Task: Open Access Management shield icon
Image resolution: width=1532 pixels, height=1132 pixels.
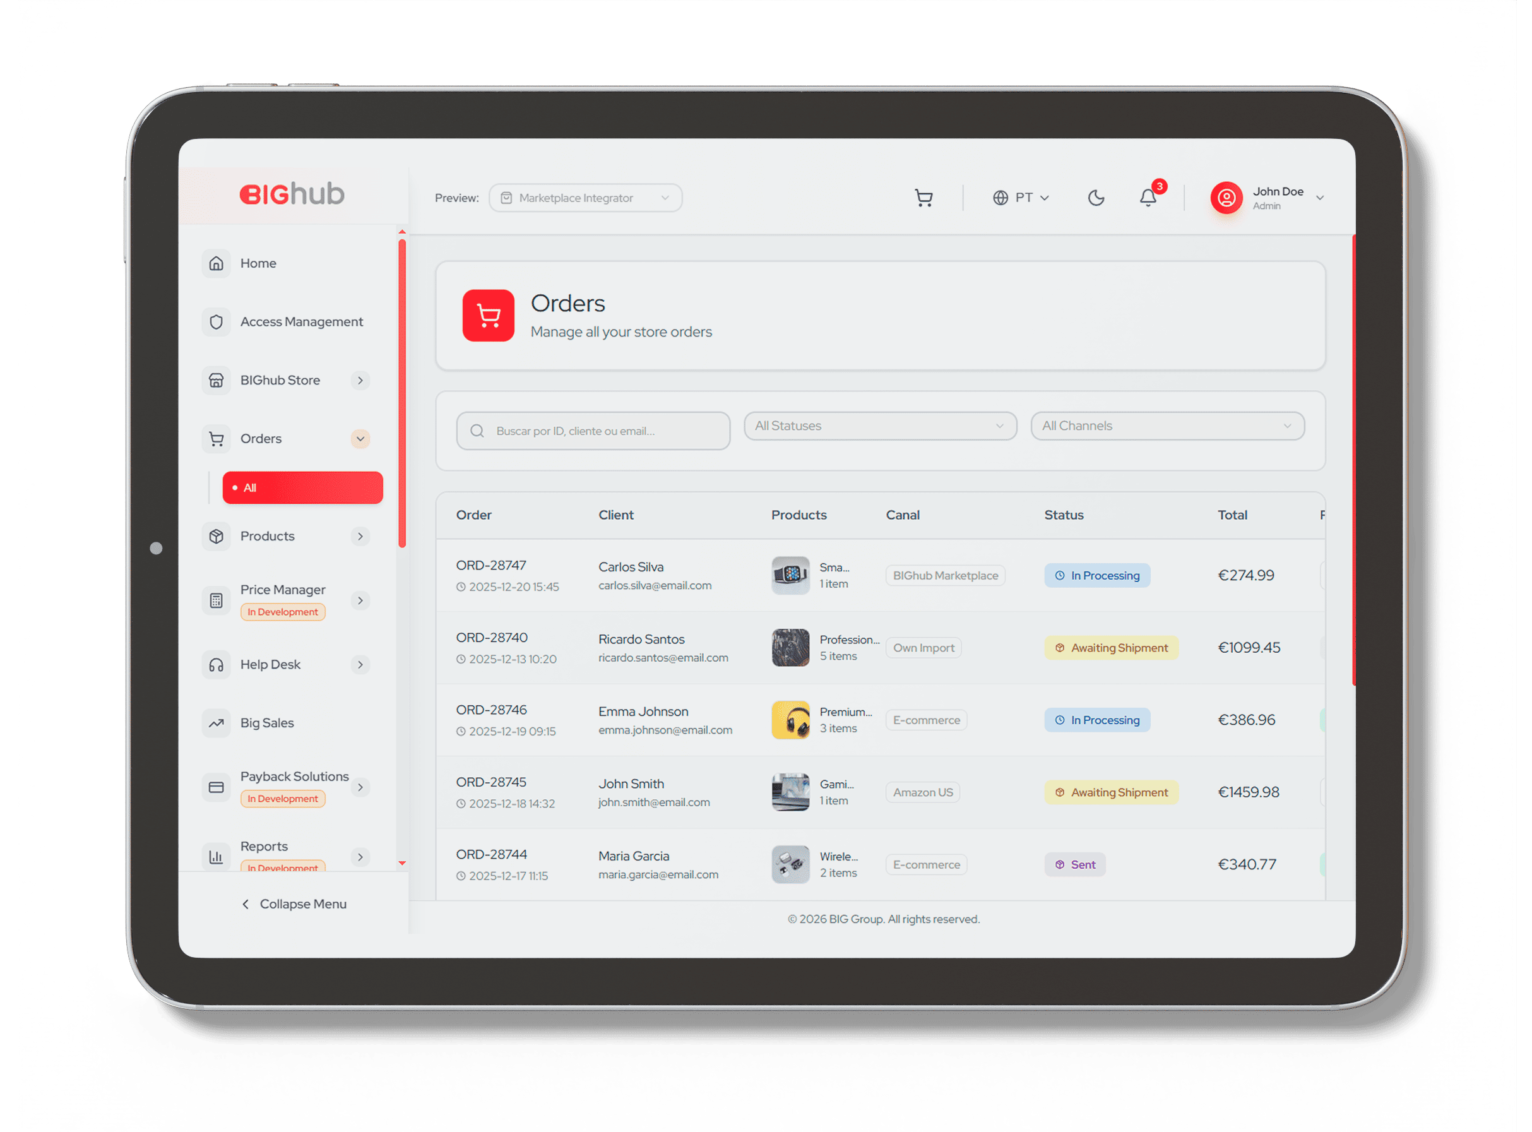Action: pyautogui.click(x=217, y=321)
